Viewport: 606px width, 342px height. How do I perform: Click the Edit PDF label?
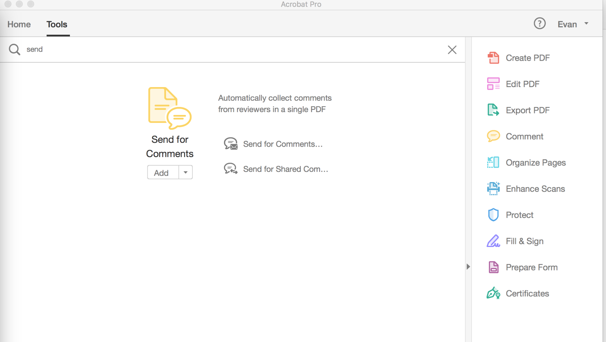pos(523,84)
